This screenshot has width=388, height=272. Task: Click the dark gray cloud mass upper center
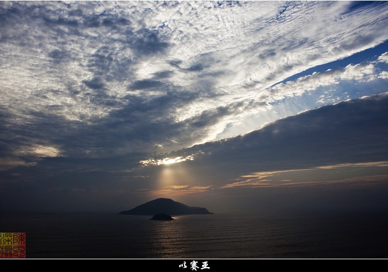(x=150, y=83)
